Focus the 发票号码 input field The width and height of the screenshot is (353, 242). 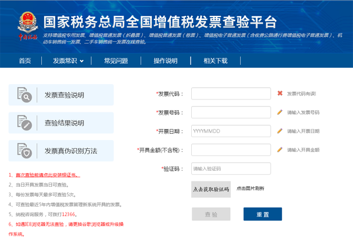pos(231,112)
